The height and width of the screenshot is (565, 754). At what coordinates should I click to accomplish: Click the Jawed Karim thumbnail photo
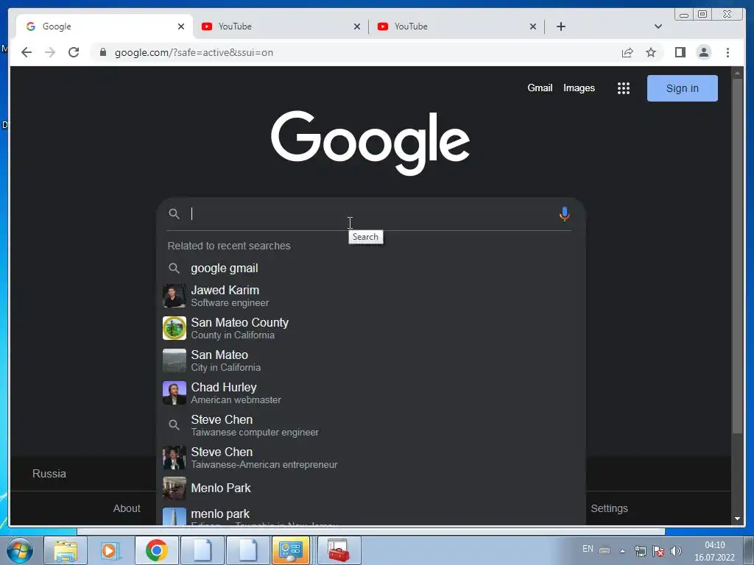point(174,296)
